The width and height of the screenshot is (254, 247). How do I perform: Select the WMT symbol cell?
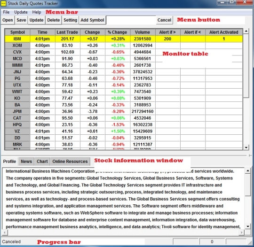point(17,92)
